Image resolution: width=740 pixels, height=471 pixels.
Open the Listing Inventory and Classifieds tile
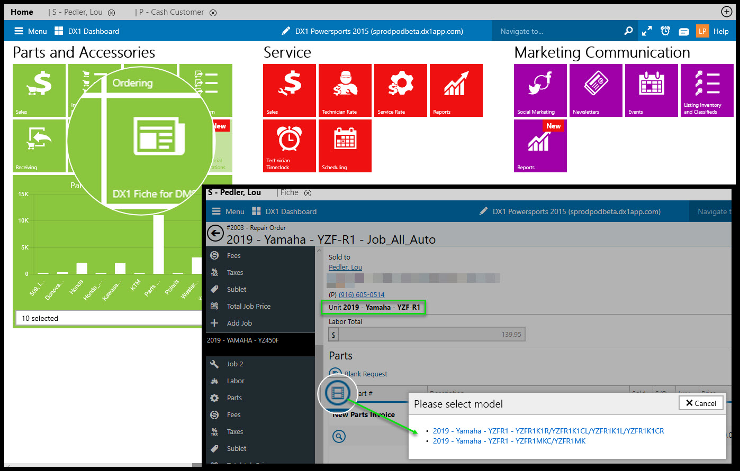[x=707, y=90]
